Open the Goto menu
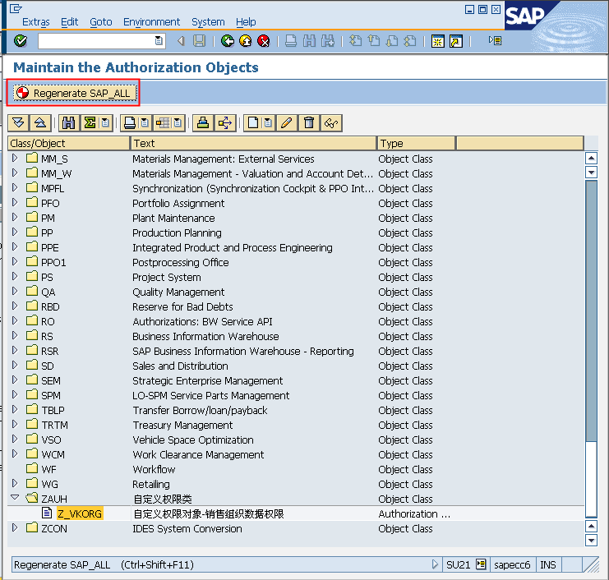 pos(101,21)
